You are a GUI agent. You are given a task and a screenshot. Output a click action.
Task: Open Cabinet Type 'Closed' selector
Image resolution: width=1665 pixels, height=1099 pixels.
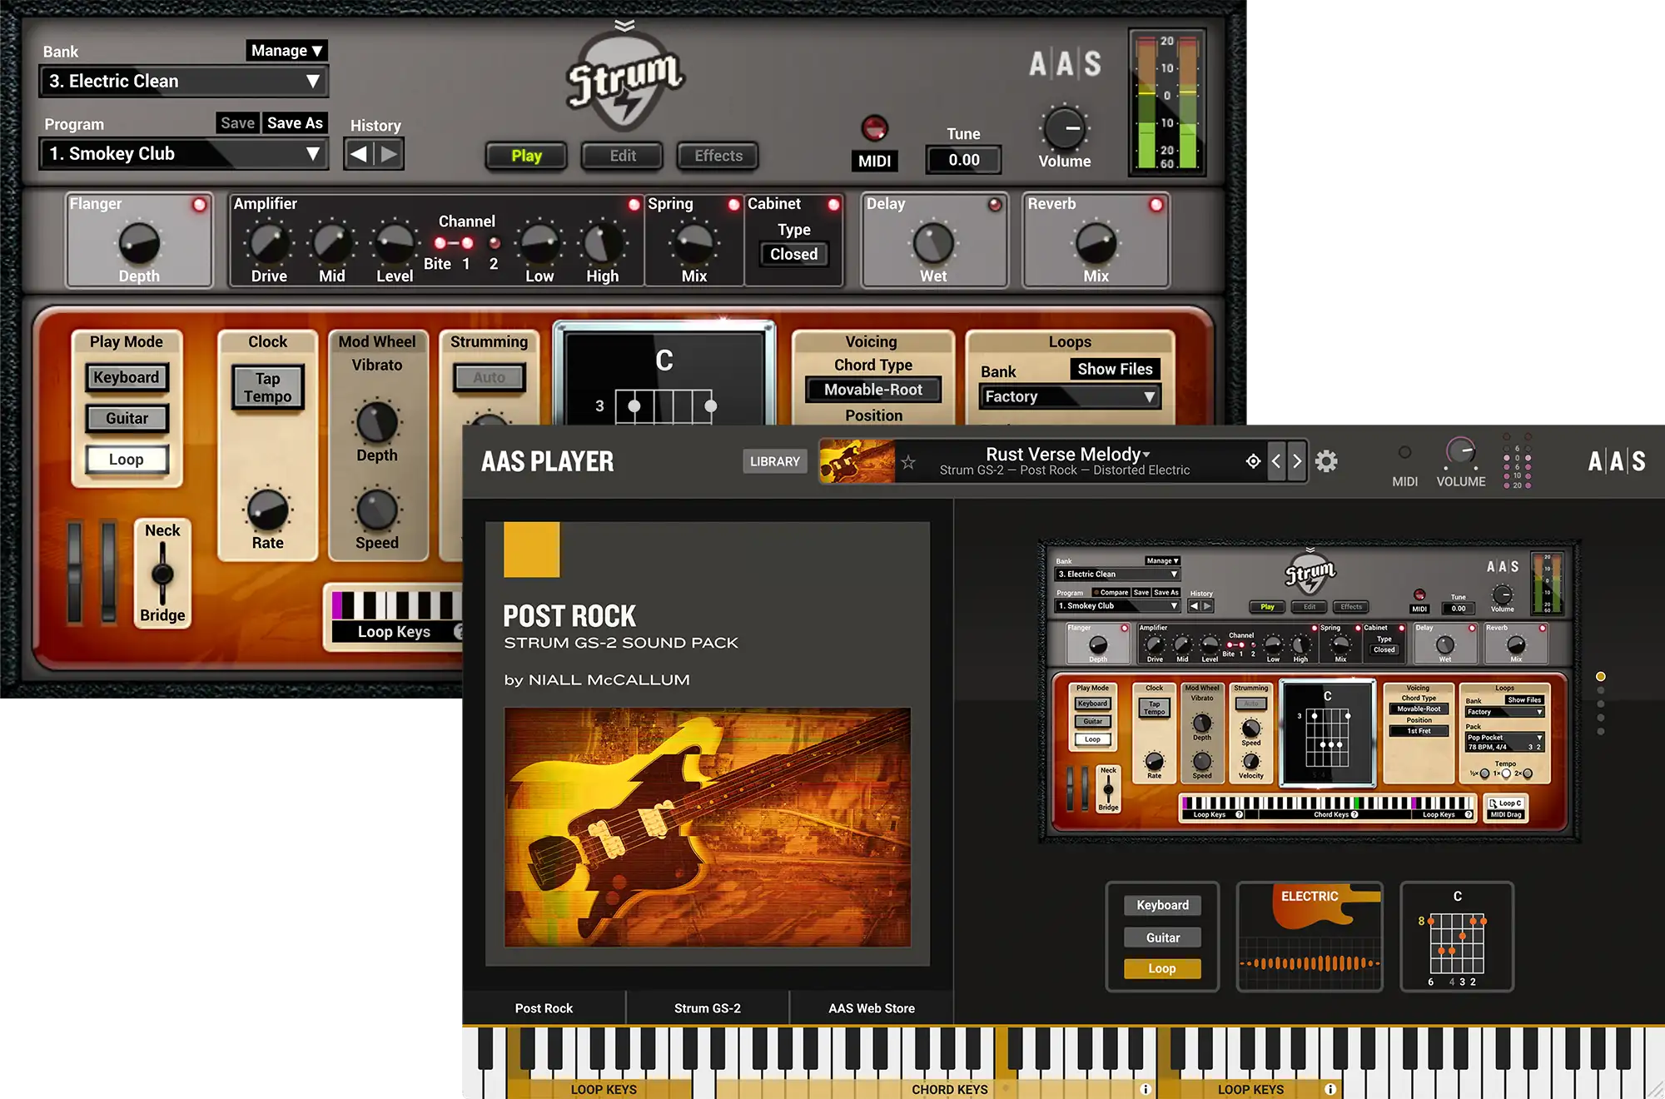(793, 254)
